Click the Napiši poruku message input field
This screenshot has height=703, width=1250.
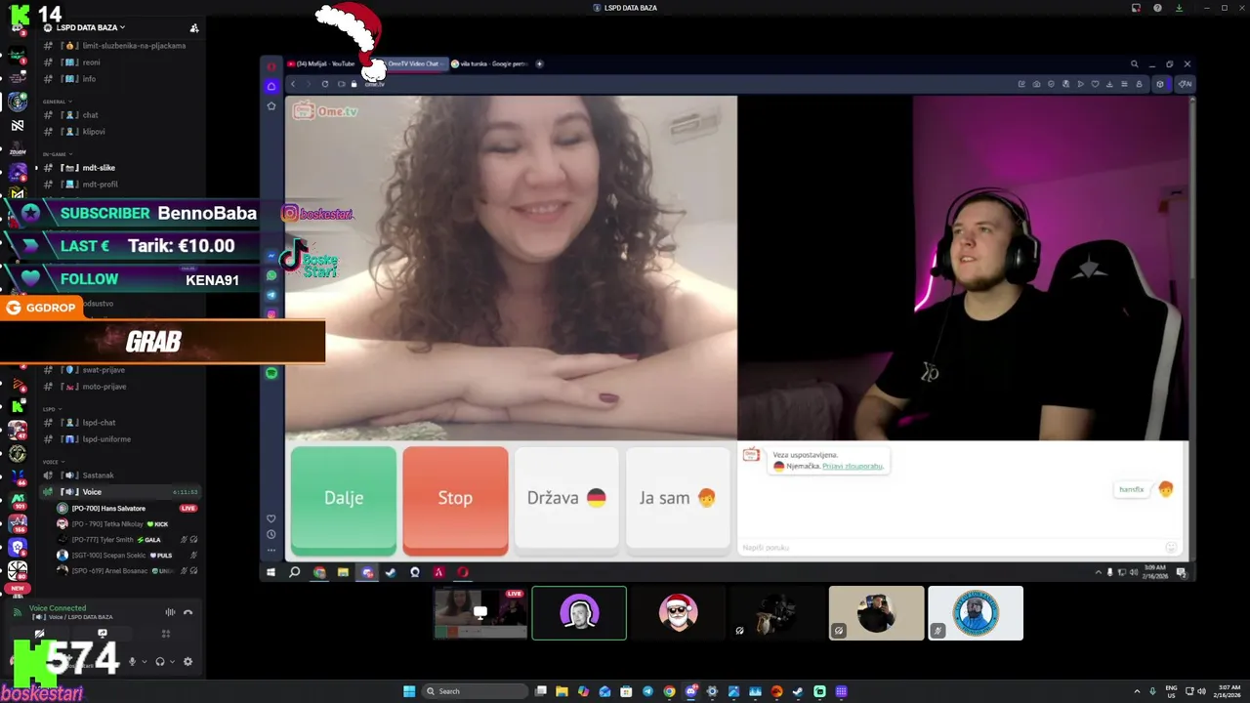coord(952,548)
